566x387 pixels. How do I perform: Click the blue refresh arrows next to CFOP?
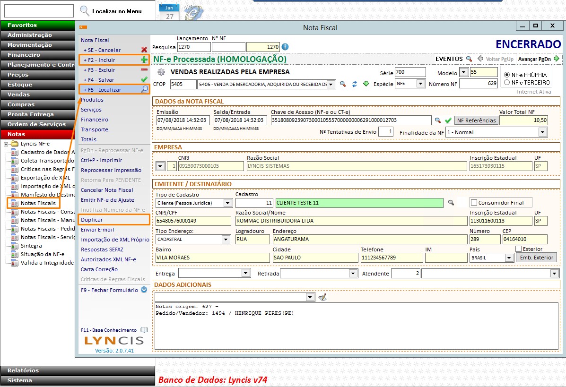coord(354,84)
